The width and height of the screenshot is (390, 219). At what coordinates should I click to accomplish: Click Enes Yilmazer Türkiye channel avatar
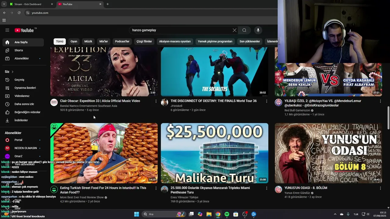pos(165,189)
